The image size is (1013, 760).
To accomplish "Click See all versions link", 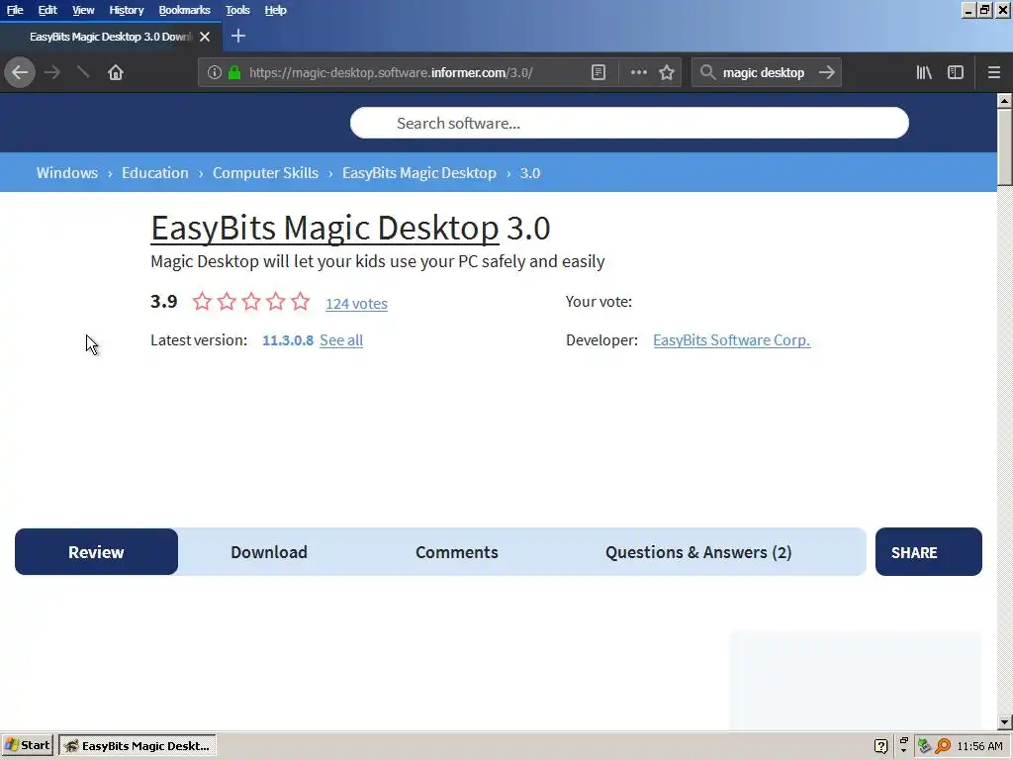I will point(341,340).
